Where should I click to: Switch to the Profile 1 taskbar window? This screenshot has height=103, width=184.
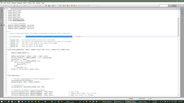click(x=70, y=102)
